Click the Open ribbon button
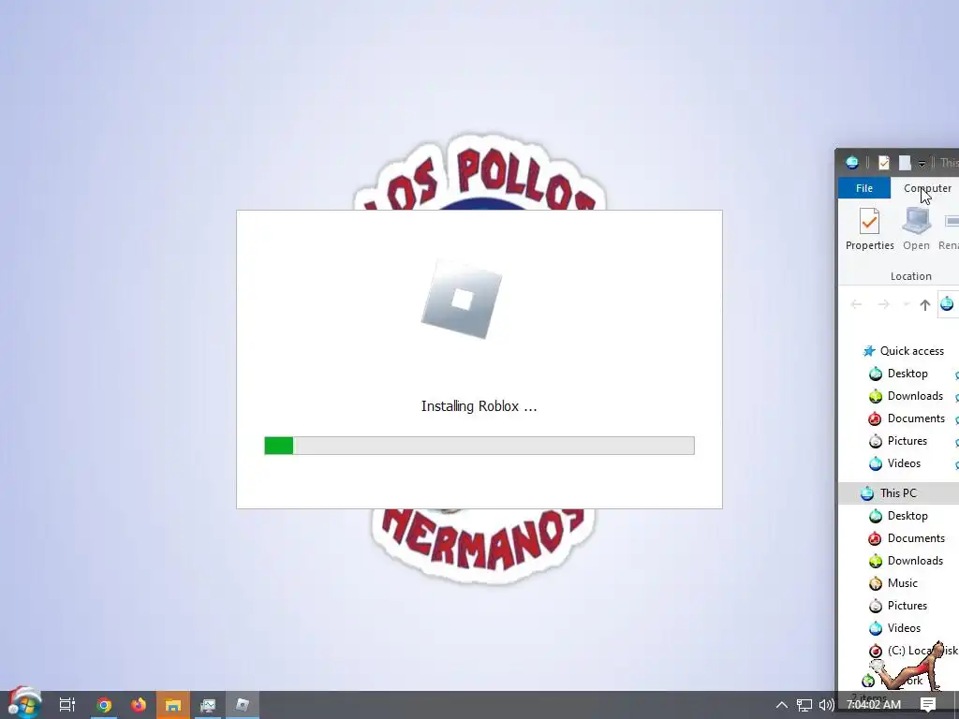The width and height of the screenshot is (959, 719). (x=916, y=229)
